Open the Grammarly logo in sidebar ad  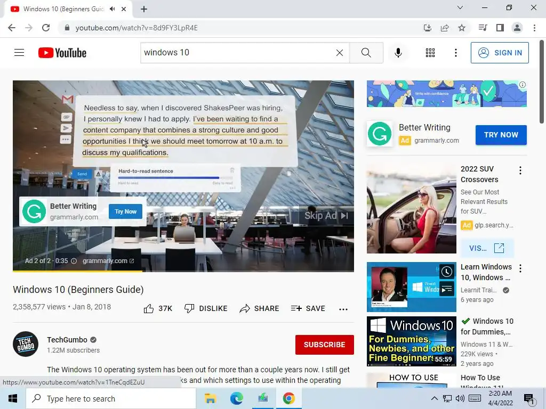pos(380,134)
